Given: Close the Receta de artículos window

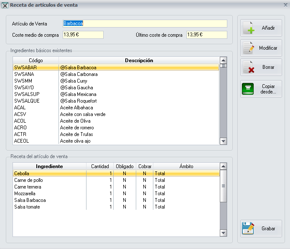Looking at the screenshot, I should (x=285, y=5).
